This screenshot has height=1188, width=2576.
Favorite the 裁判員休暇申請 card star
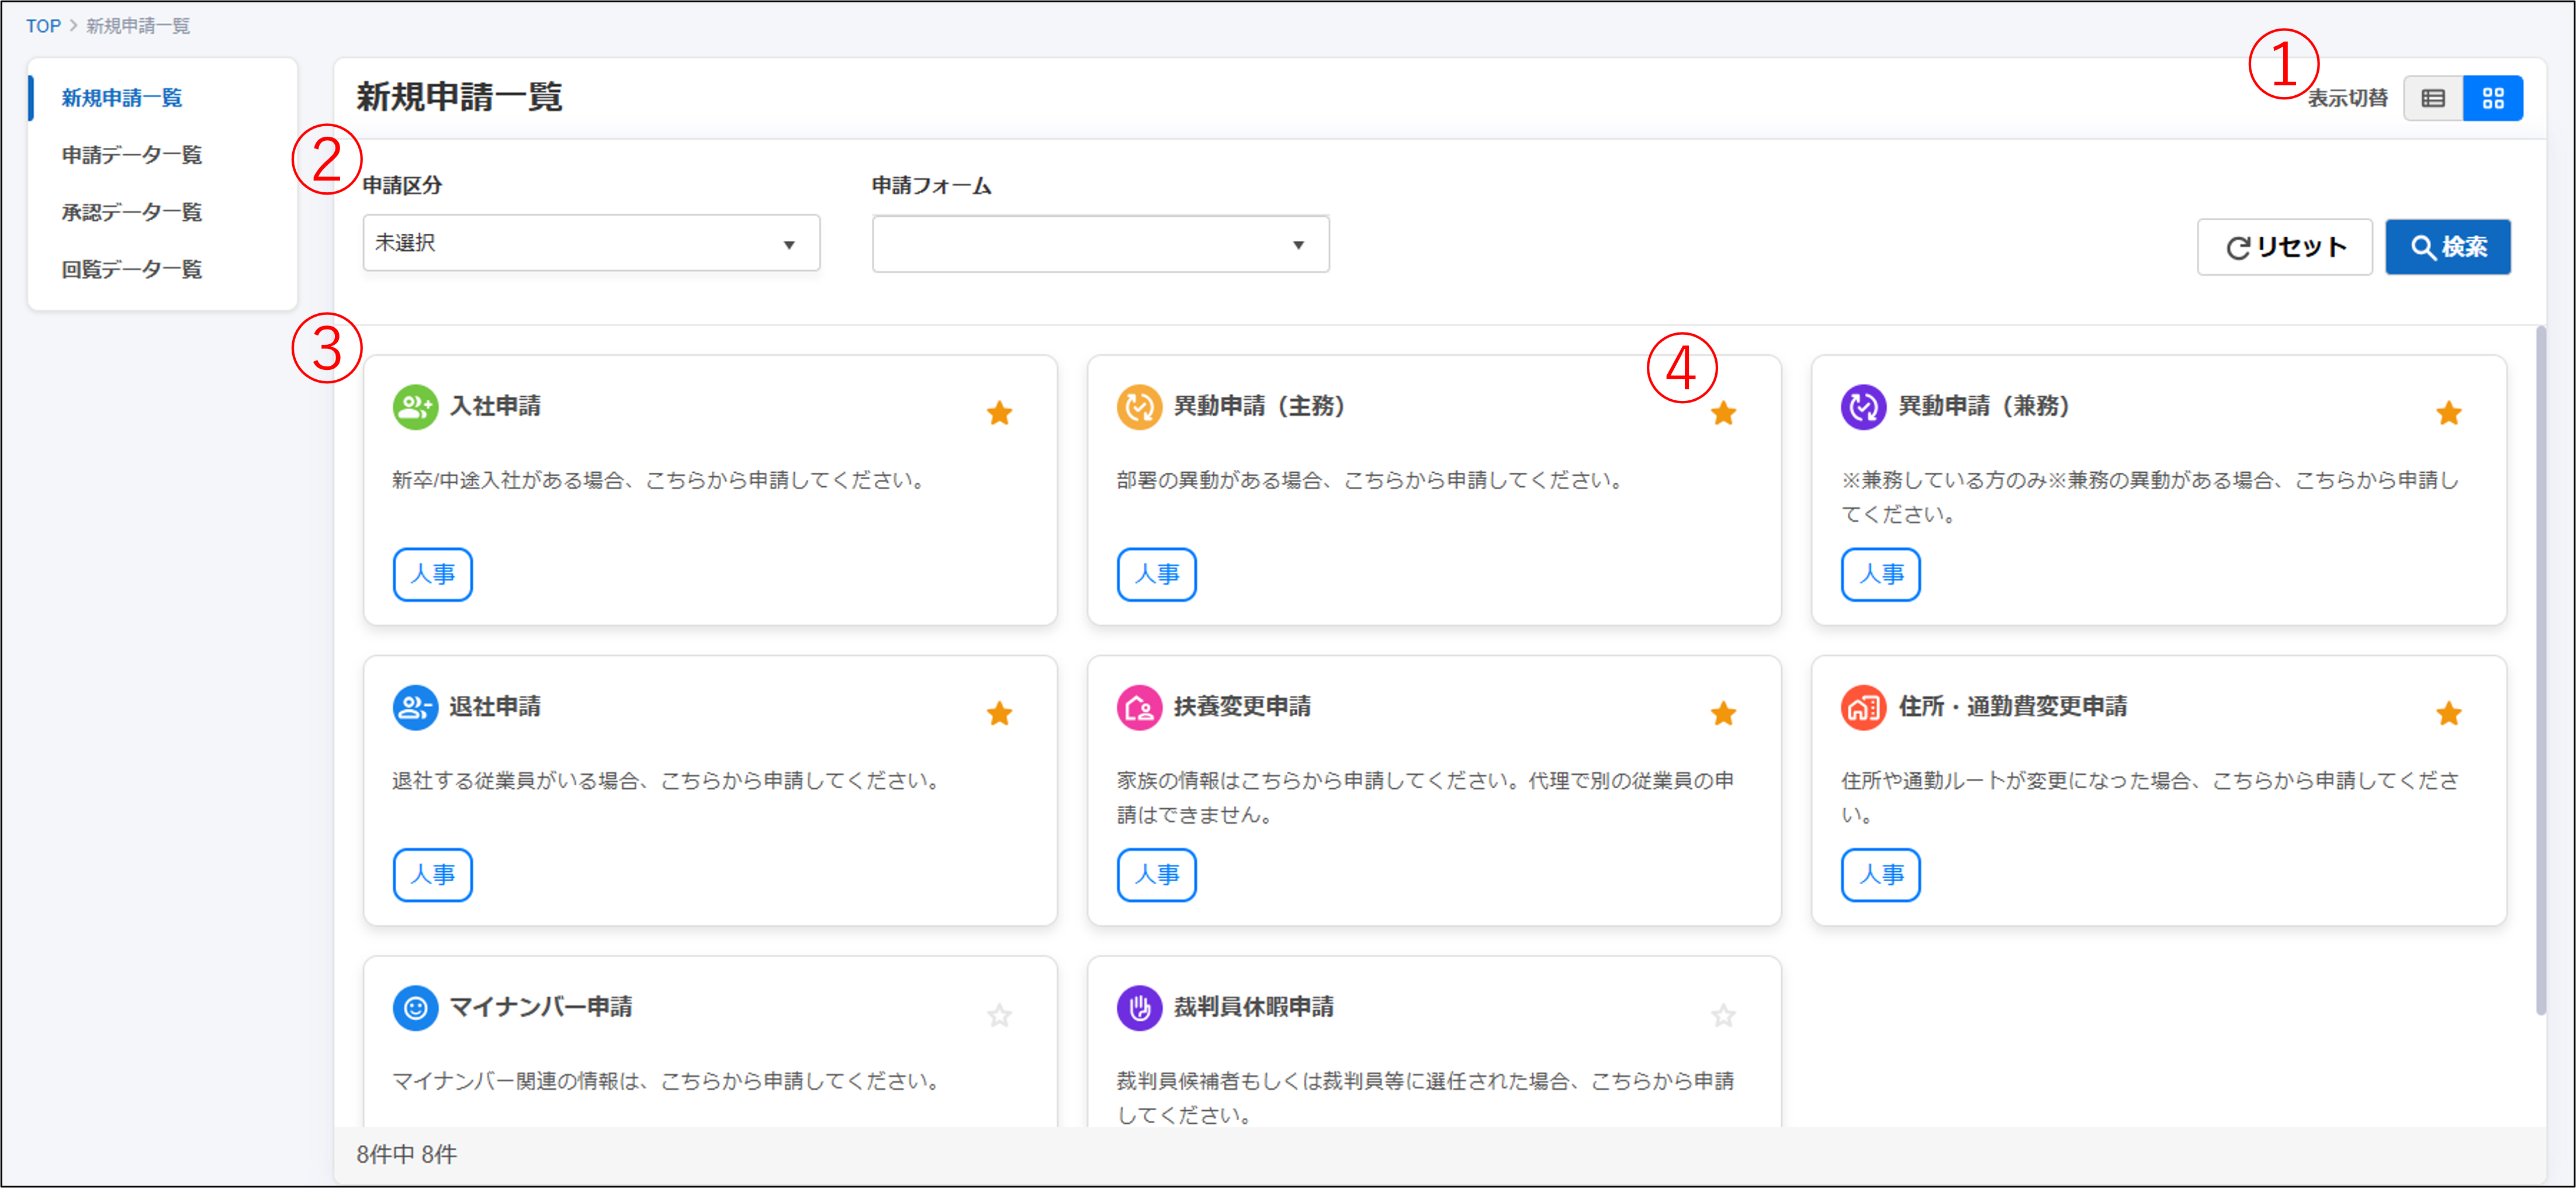pos(1723,1016)
